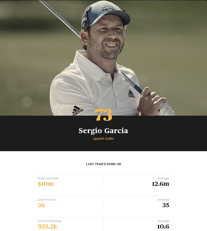
Task: Click the Last Year's Rank: 58 text
Action: tap(104, 164)
